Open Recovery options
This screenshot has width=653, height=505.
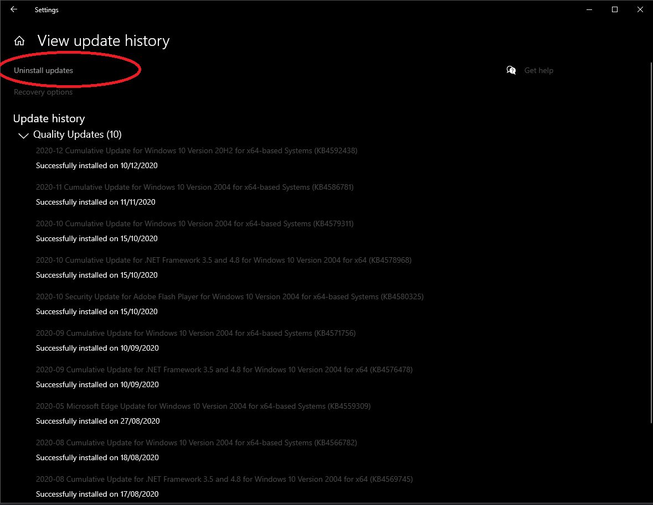pyautogui.click(x=43, y=92)
